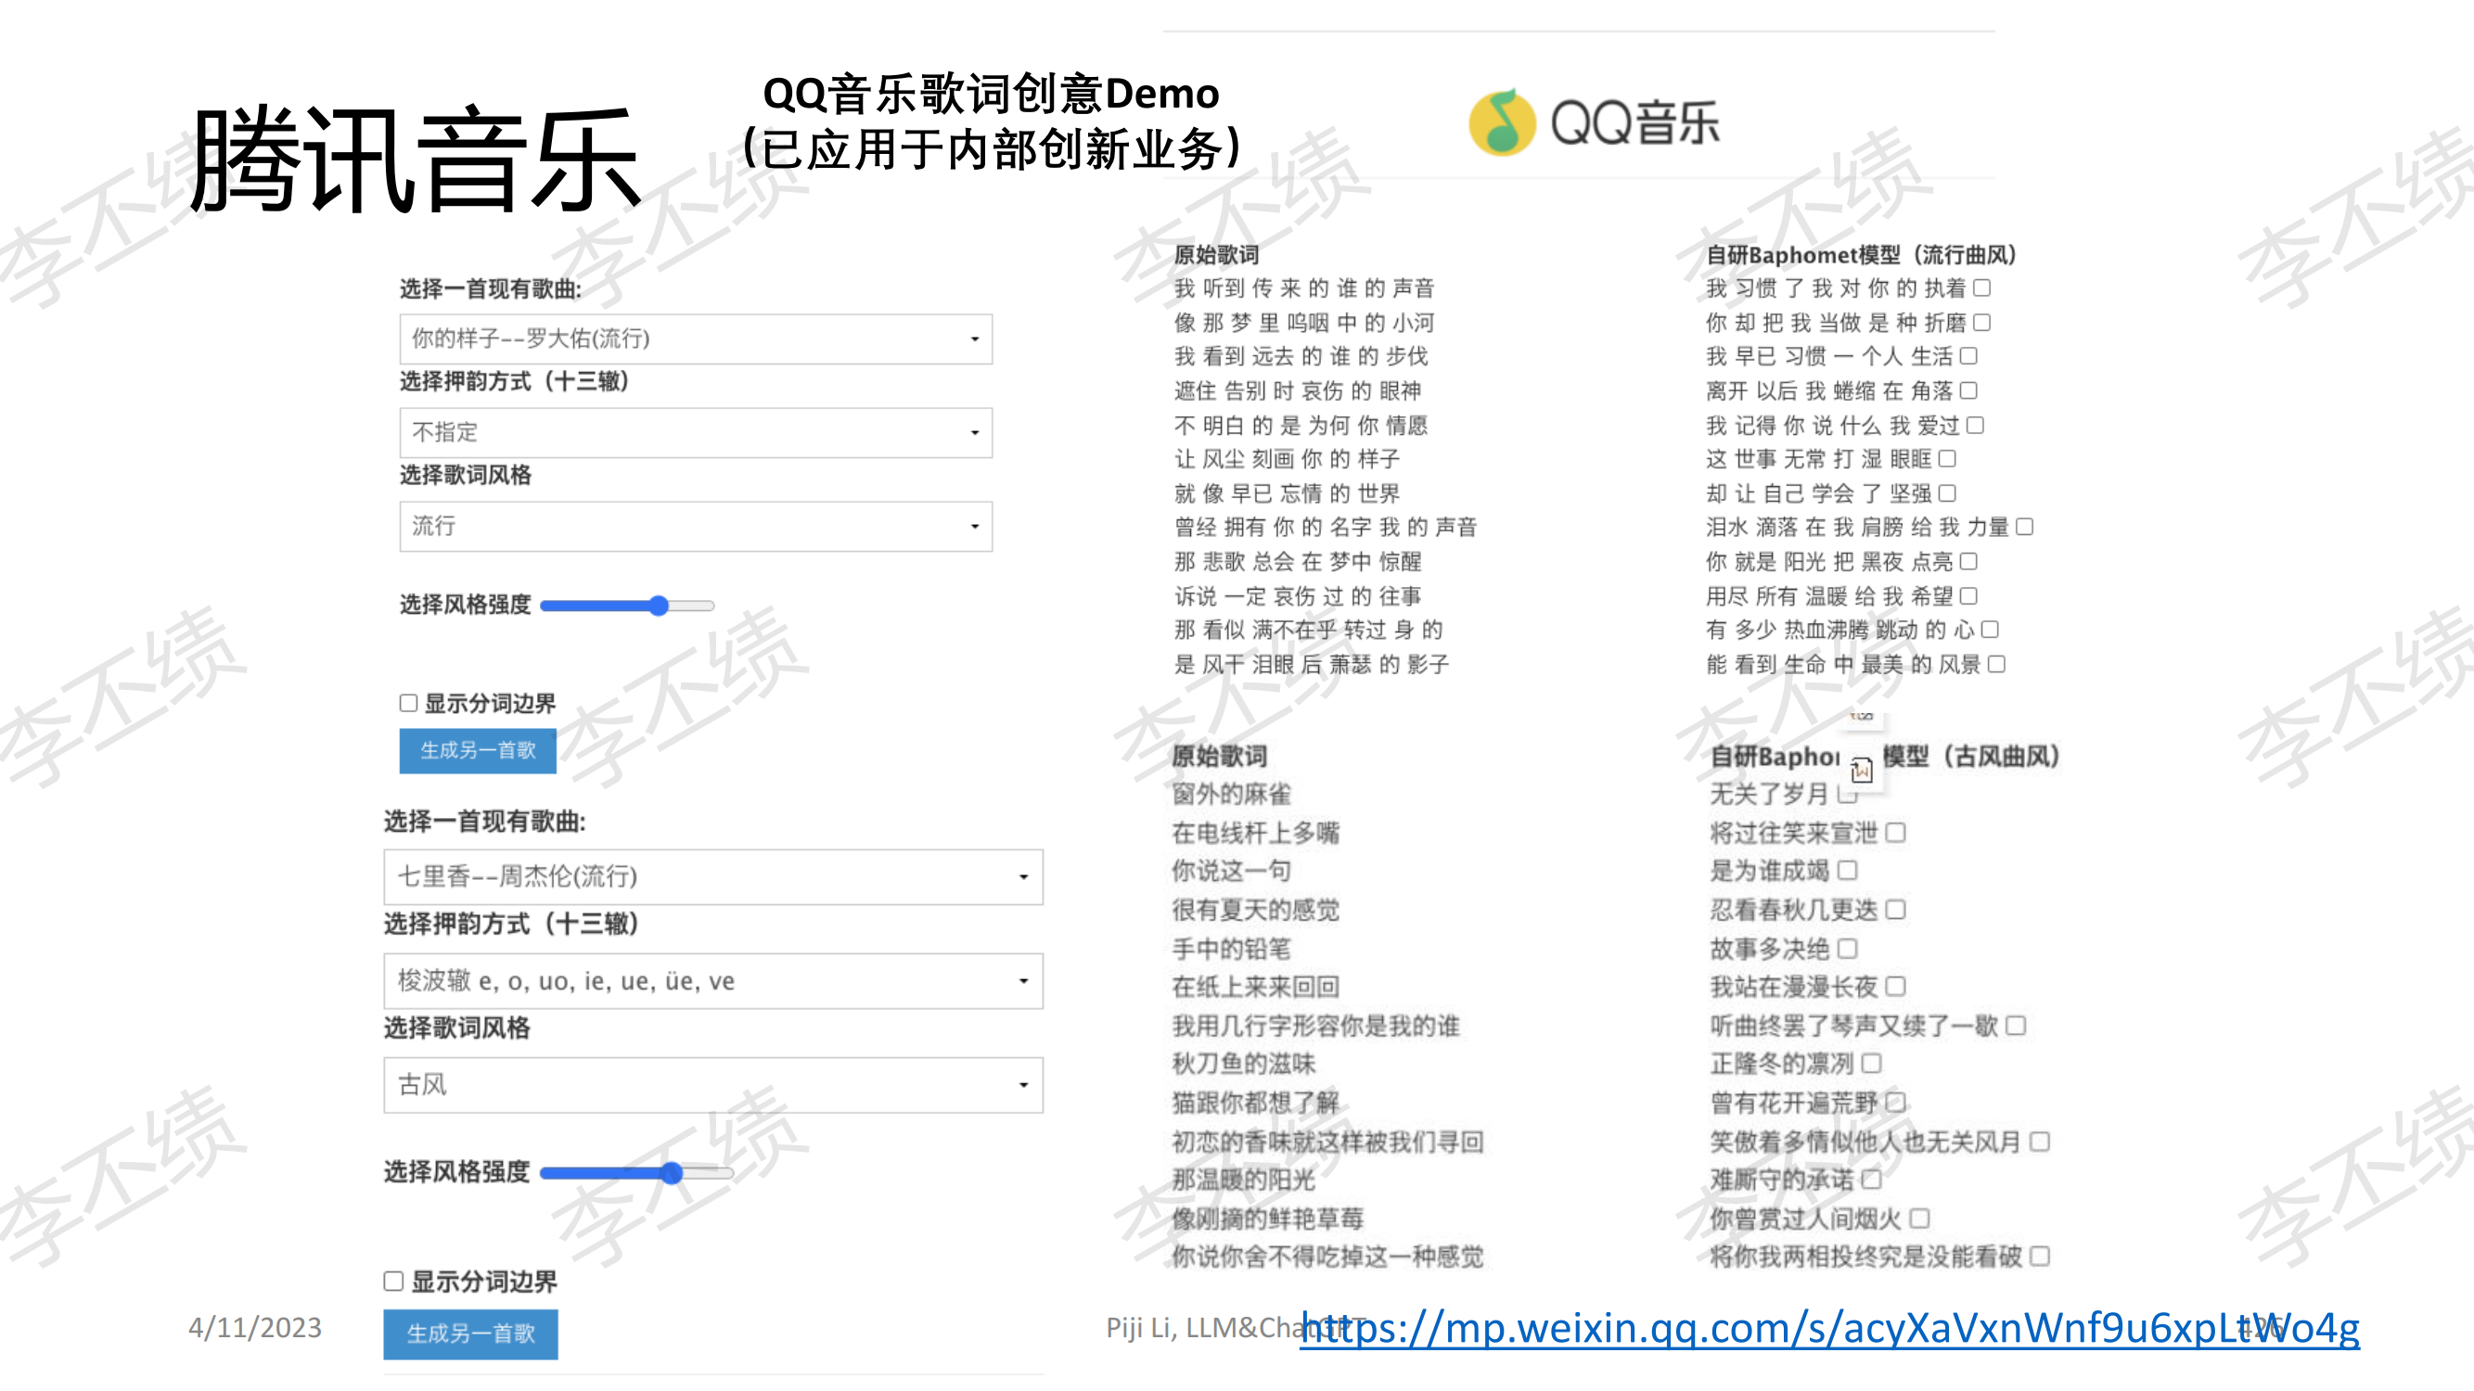The width and height of the screenshot is (2474, 1391).
Task: Check the box after 用尽 所有 温暖 给 我 希望
Action: coord(1968,596)
